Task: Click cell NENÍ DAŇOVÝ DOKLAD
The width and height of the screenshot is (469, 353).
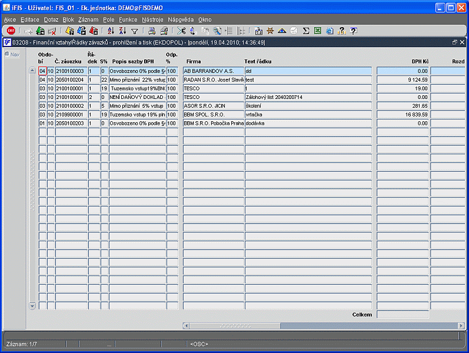Action: (x=137, y=97)
